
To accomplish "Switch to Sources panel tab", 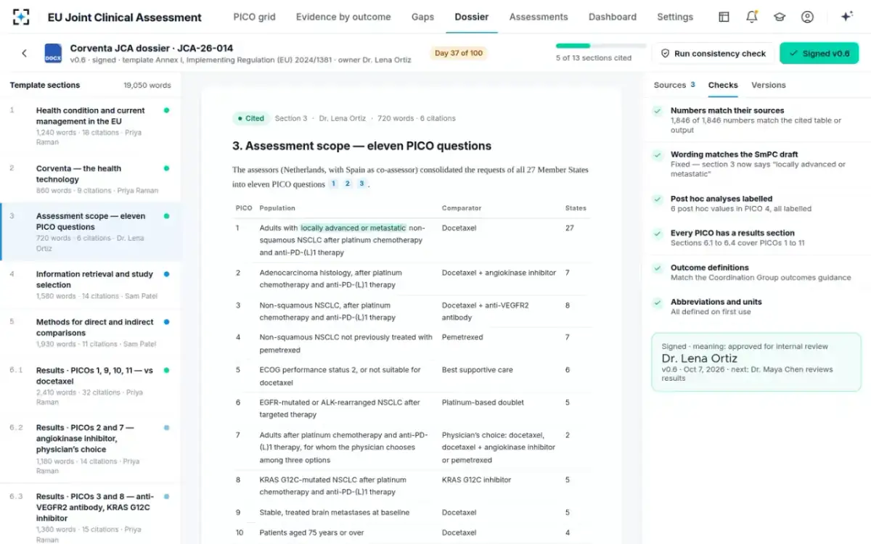I will (674, 85).
